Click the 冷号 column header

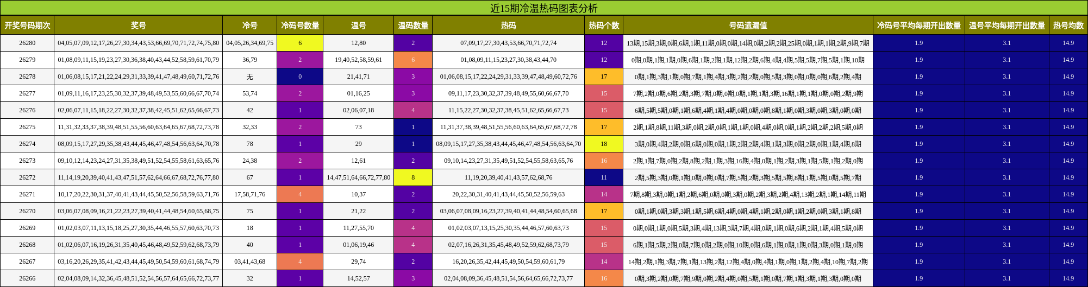pyautogui.click(x=250, y=25)
